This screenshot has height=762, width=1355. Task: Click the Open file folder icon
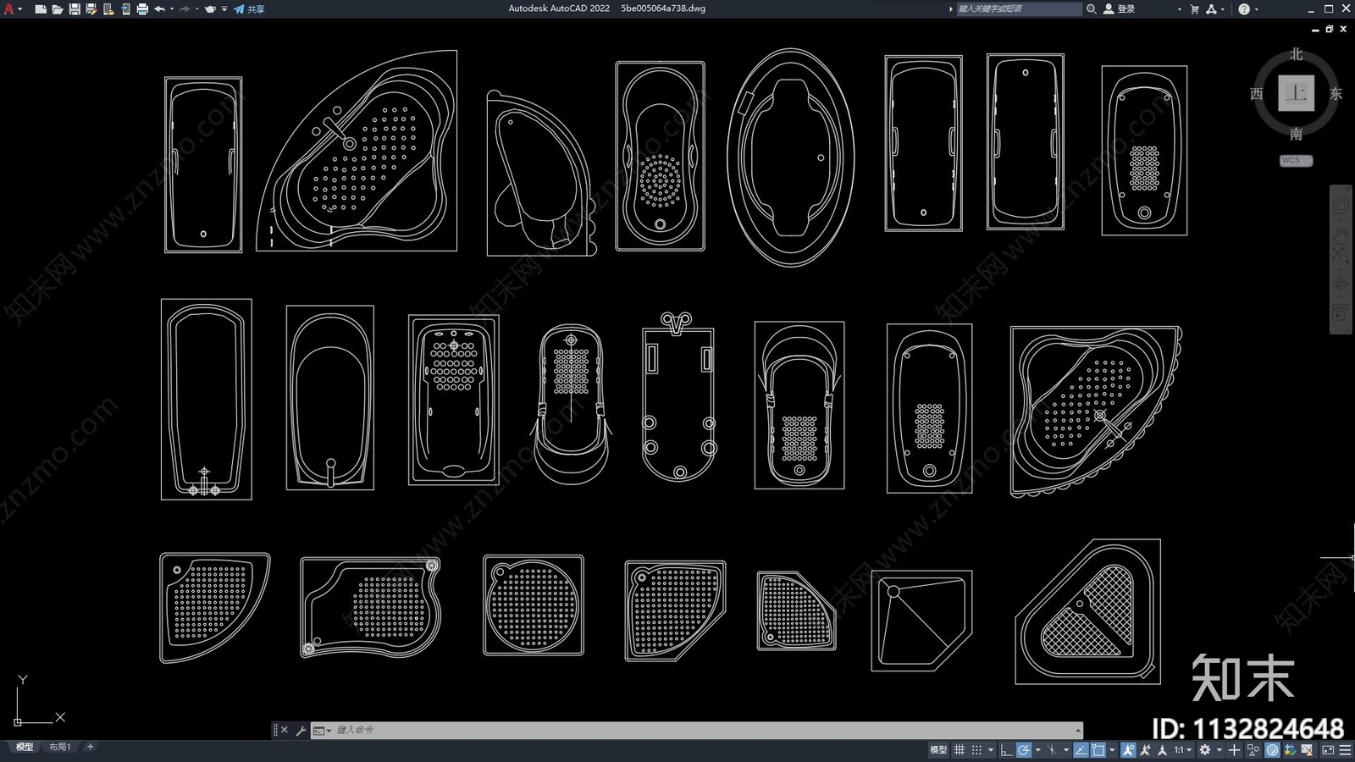click(x=58, y=8)
